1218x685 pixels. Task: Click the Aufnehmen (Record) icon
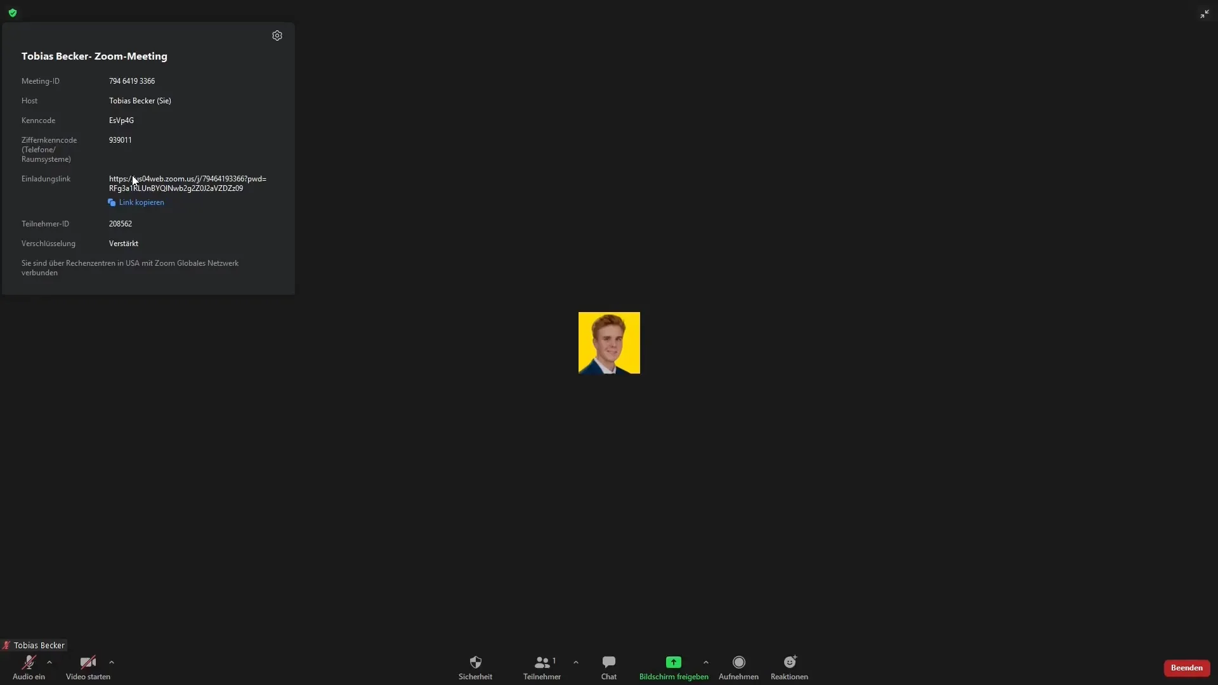coord(738,662)
